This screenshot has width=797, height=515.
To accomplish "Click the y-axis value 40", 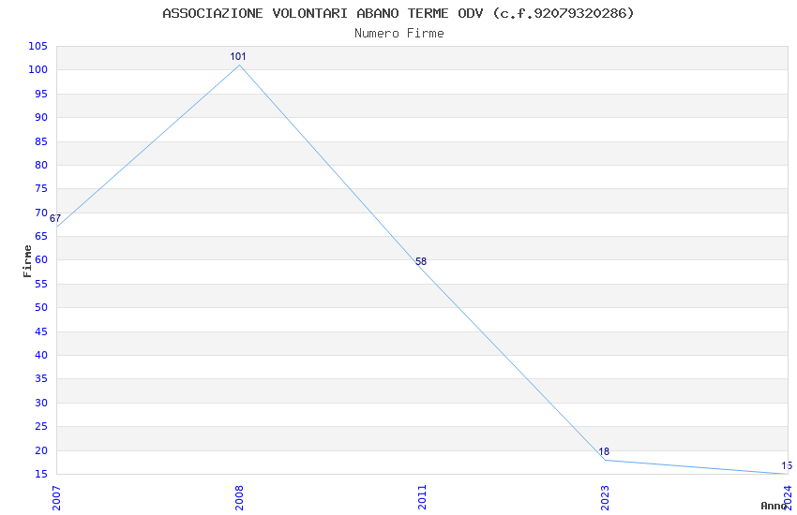I will (40, 355).
